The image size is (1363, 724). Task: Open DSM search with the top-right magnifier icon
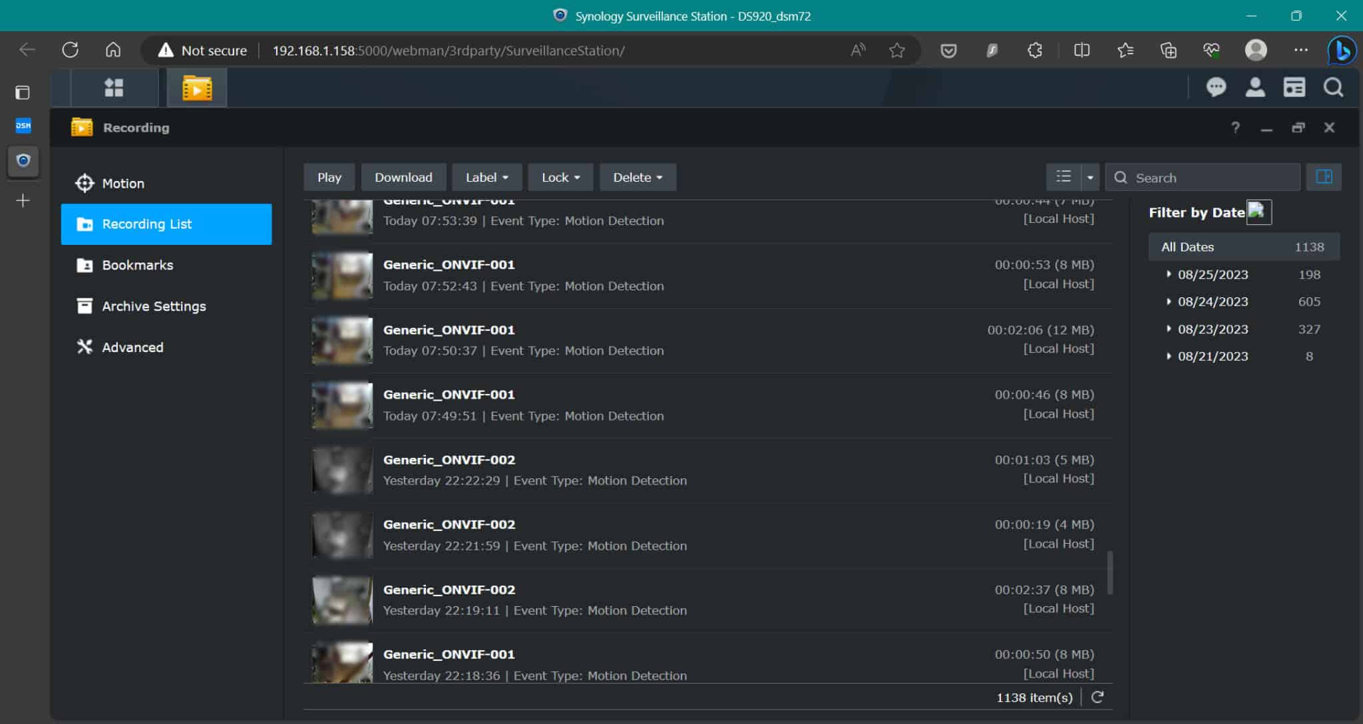click(1333, 87)
